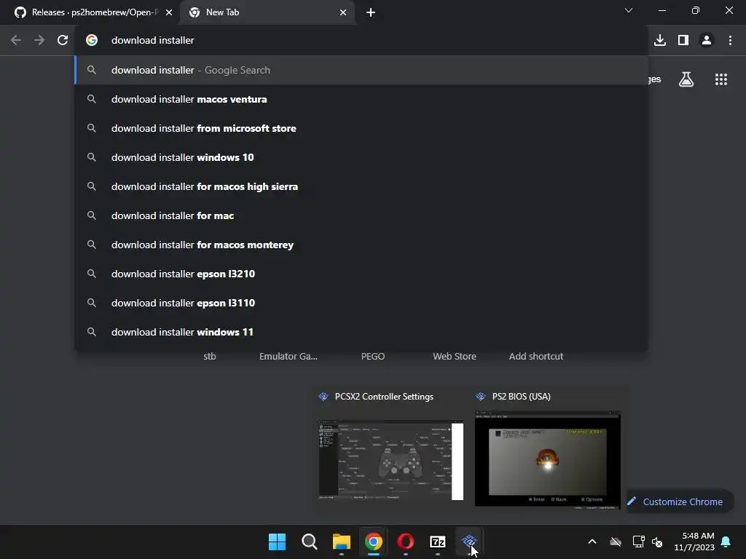Click the 'PCSX2 Controller Settings' preview title

(384, 397)
